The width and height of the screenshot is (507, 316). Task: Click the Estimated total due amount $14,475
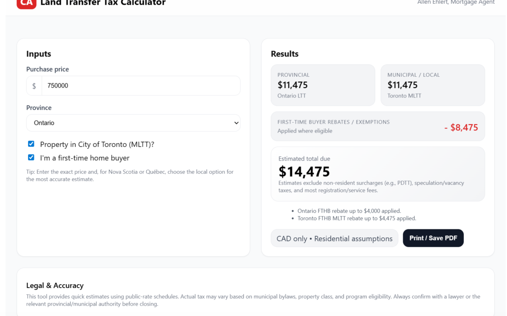click(x=304, y=172)
